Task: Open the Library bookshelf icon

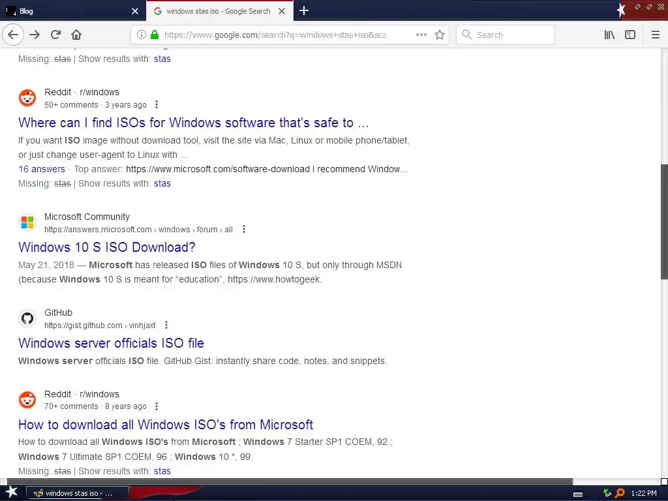Action: [609, 35]
